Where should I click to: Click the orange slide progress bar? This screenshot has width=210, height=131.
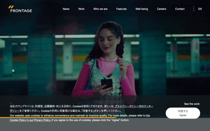point(58,118)
